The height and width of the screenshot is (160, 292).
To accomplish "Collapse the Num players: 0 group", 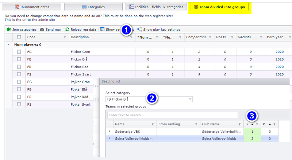I will pos(8,45).
